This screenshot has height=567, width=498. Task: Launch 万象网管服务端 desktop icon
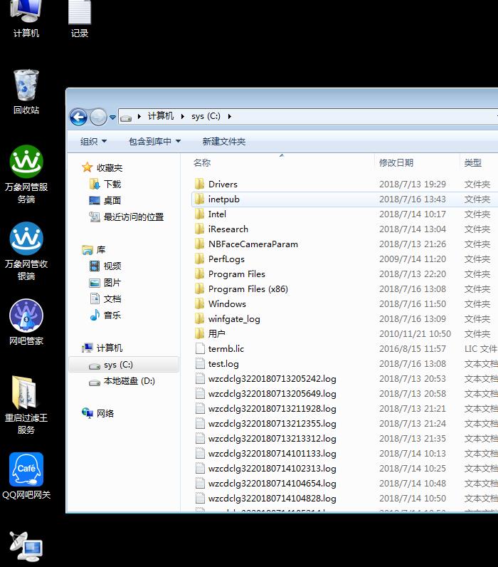(26, 175)
